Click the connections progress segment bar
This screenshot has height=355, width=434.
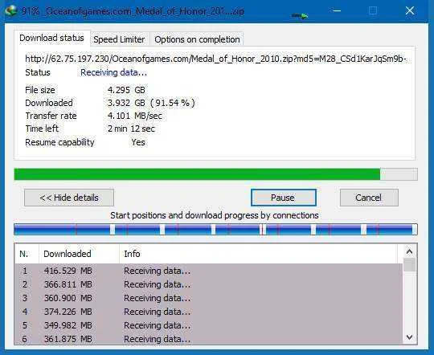click(x=215, y=230)
